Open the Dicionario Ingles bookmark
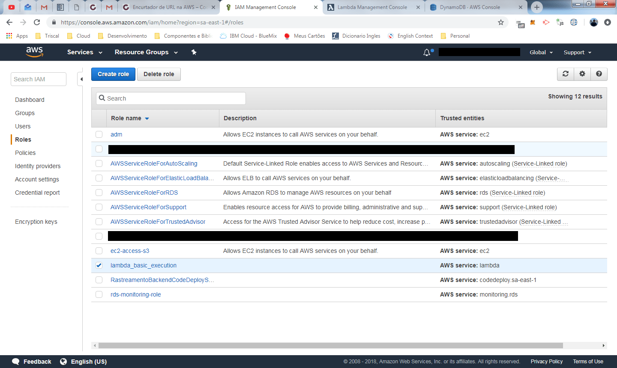 356,36
